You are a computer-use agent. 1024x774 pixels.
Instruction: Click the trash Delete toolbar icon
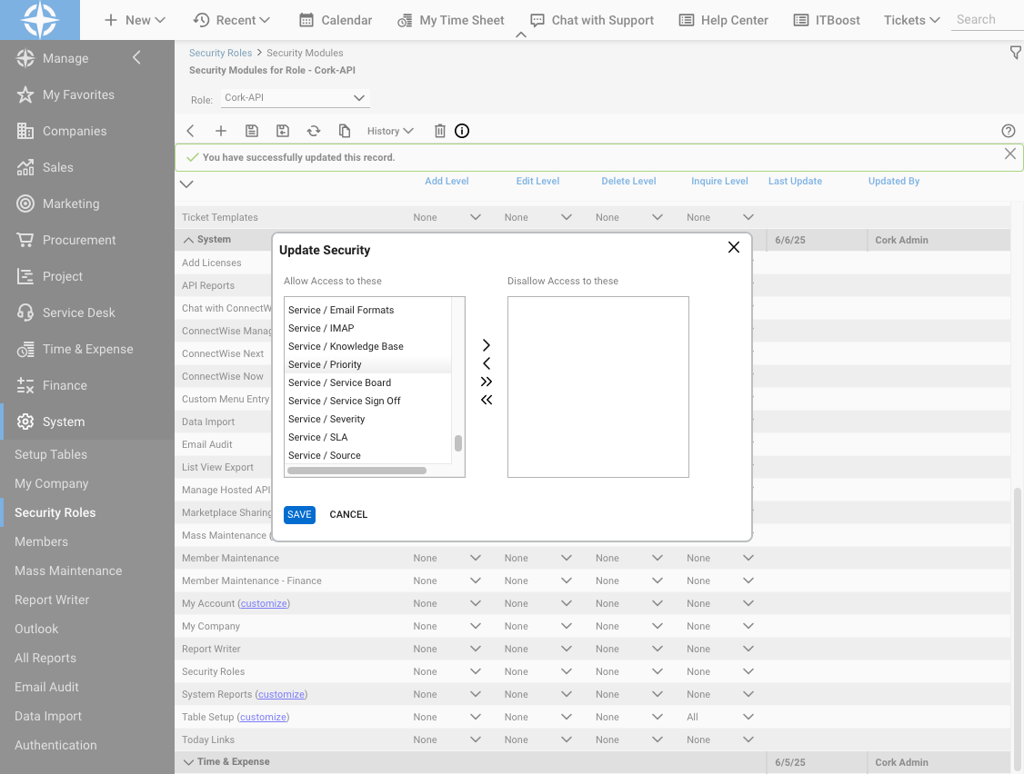click(439, 131)
